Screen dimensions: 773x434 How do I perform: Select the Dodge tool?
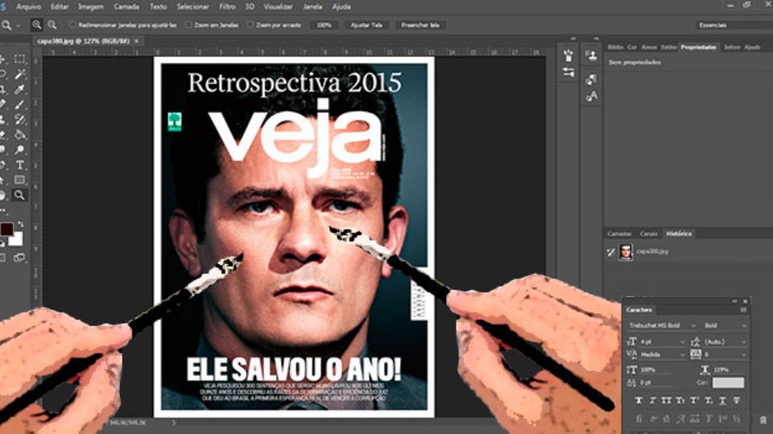(x=19, y=149)
